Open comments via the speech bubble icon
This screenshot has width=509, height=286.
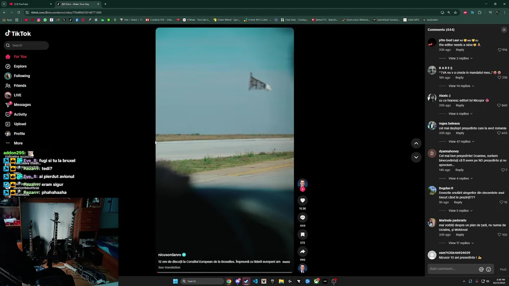pyautogui.click(x=303, y=218)
